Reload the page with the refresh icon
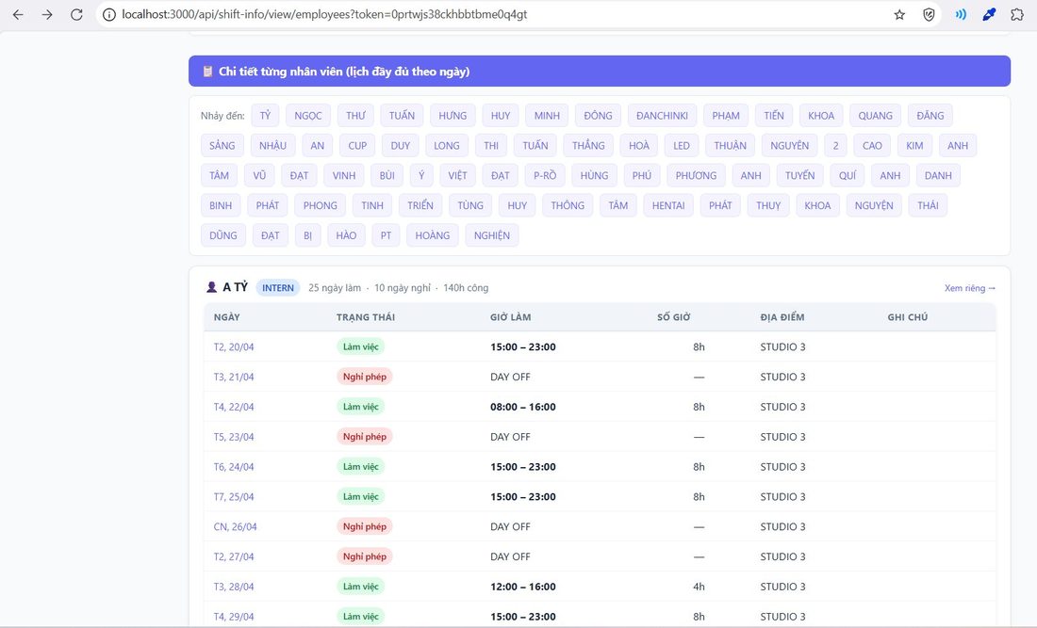 [x=76, y=14]
